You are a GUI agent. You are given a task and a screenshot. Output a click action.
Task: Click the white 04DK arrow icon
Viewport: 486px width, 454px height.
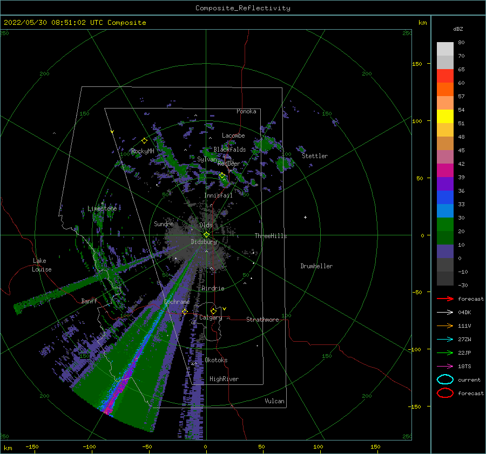[445, 312]
